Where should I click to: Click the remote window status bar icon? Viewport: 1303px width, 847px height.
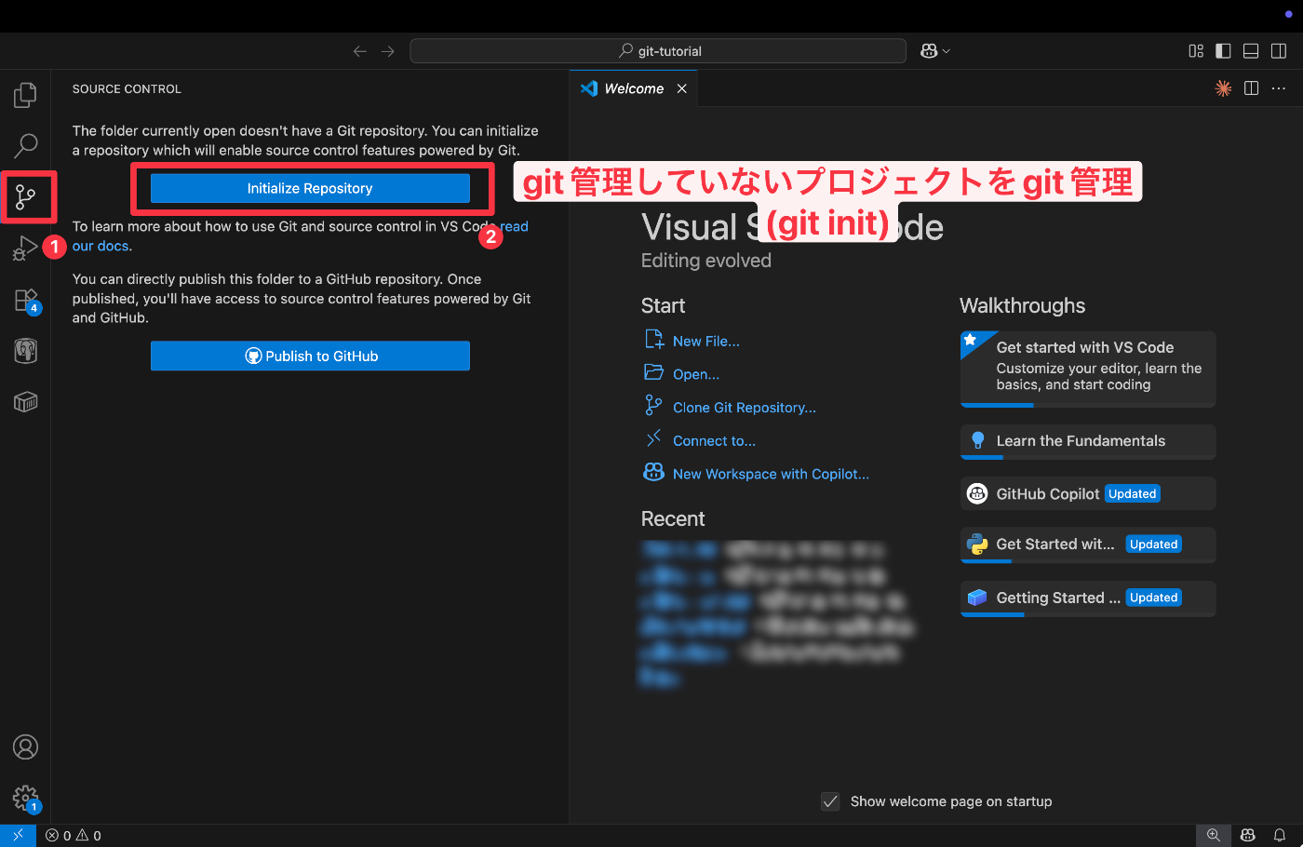[x=18, y=836]
